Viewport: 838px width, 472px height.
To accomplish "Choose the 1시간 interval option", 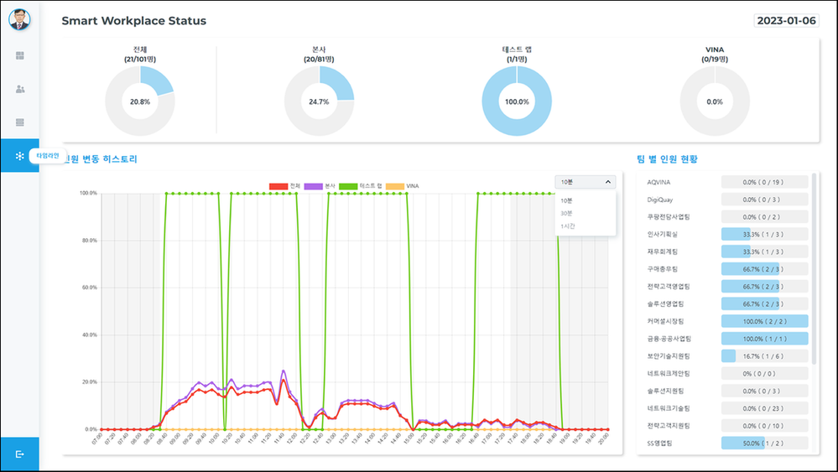I will click(x=569, y=226).
